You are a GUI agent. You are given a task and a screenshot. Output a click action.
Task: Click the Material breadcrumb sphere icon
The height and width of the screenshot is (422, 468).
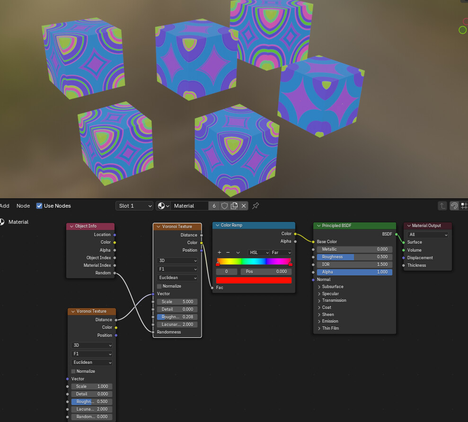pyautogui.click(x=2, y=222)
